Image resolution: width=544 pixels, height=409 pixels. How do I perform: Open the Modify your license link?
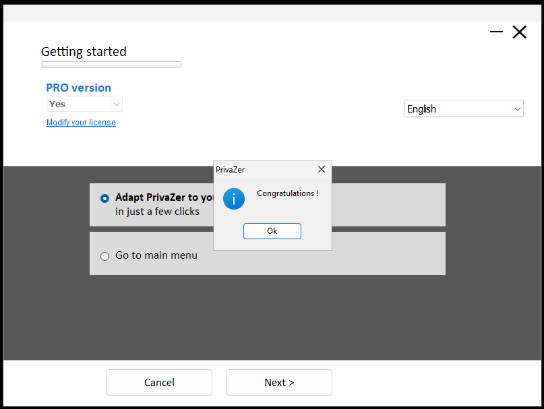point(81,123)
